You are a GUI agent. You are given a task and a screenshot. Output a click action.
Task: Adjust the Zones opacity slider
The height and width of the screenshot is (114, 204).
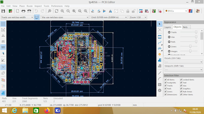[190, 46]
